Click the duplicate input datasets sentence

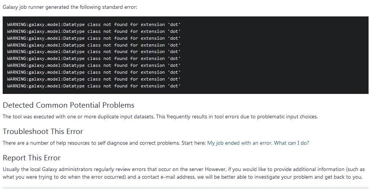(x=160, y=117)
